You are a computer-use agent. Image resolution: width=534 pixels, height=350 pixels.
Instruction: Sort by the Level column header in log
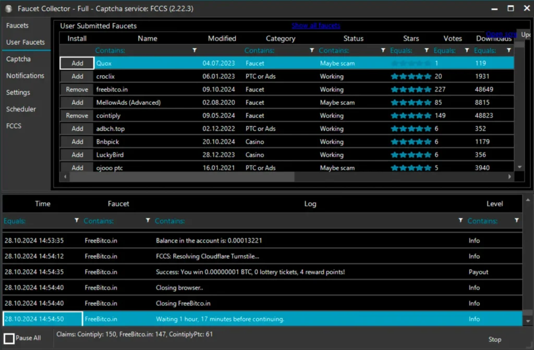click(494, 204)
